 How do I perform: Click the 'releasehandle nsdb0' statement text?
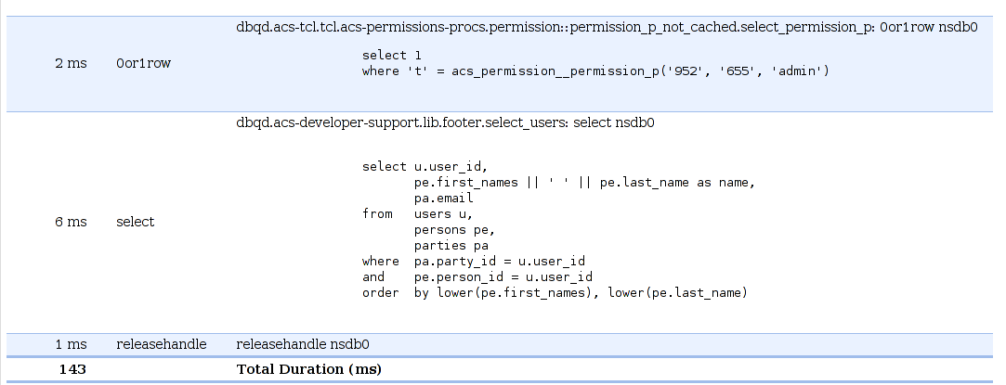coord(303,344)
